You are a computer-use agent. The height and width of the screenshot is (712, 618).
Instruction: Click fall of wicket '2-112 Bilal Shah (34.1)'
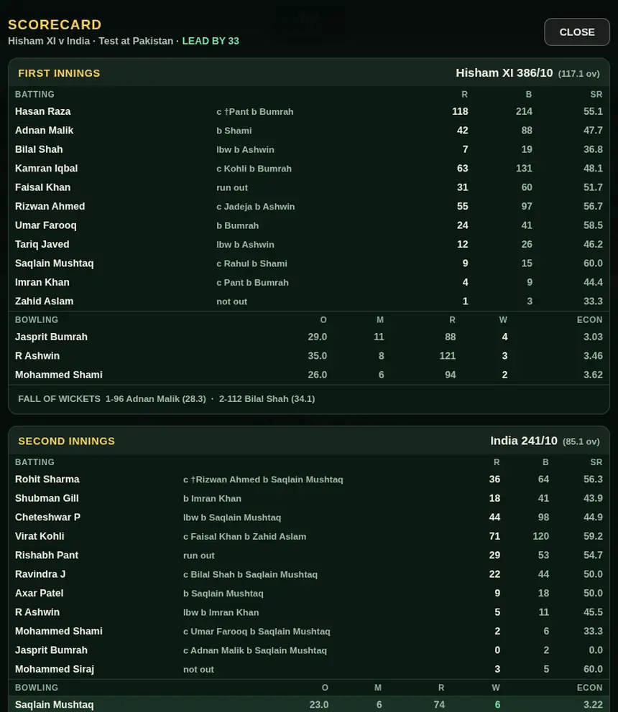click(x=267, y=398)
